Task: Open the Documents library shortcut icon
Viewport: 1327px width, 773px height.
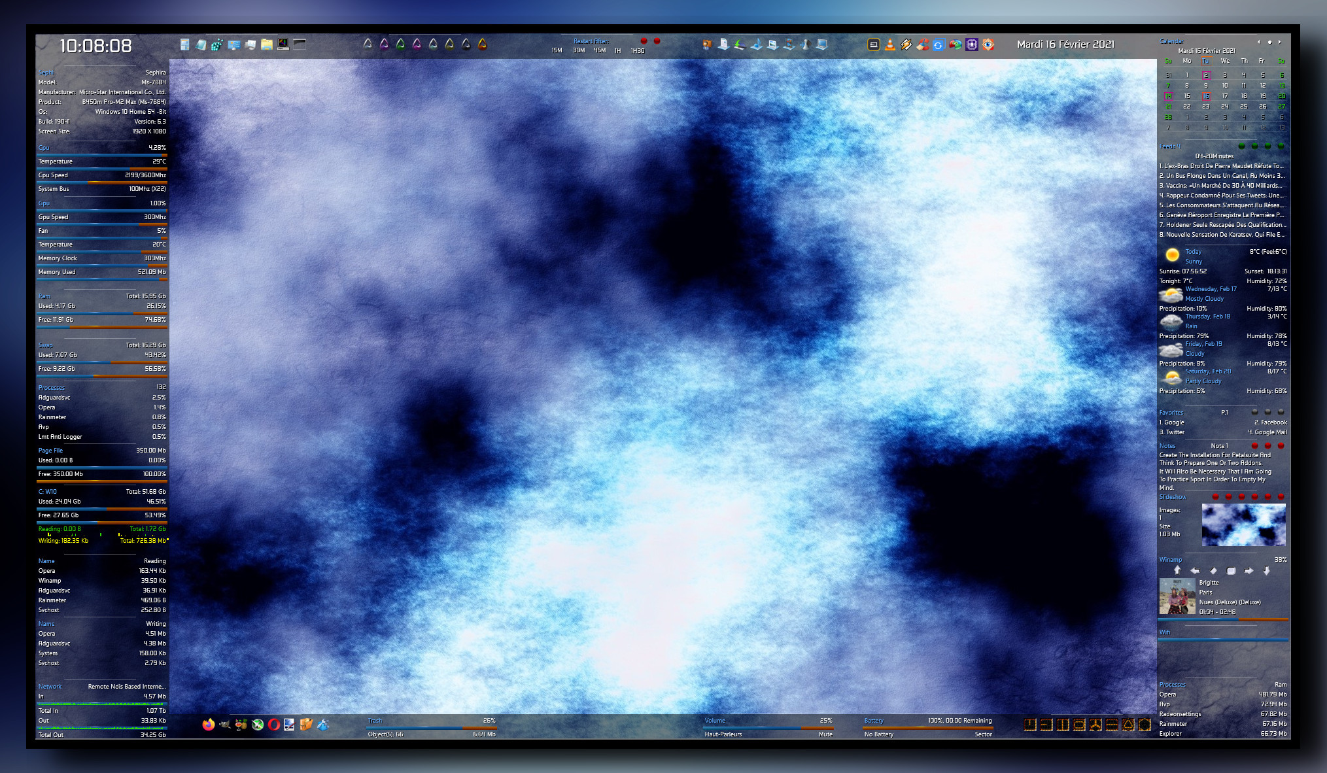Action: click(x=723, y=44)
